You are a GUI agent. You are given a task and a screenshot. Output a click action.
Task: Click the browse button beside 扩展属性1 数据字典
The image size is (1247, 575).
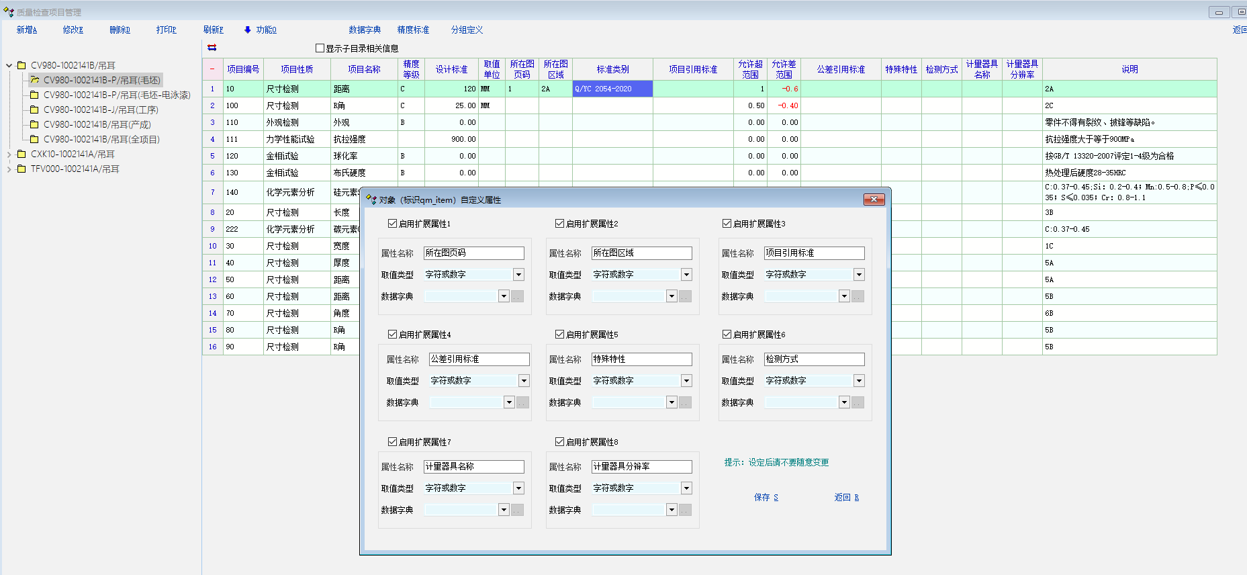(x=518, y=296)
